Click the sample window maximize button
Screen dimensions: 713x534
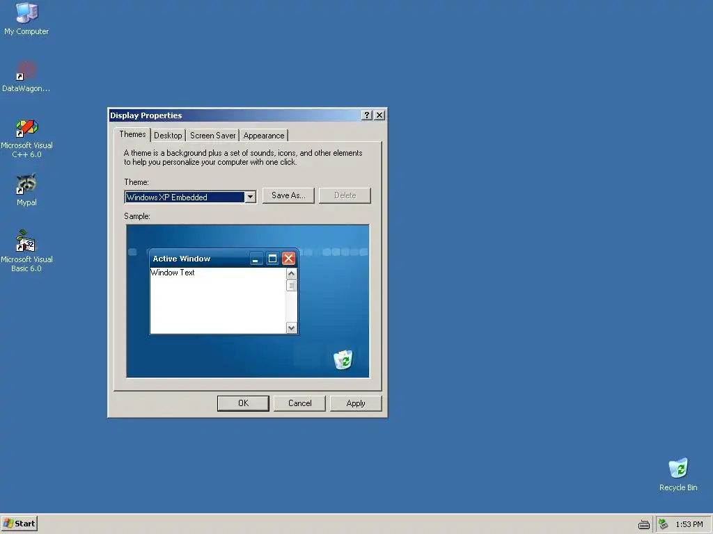272,259
